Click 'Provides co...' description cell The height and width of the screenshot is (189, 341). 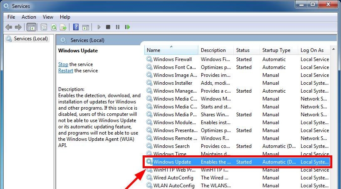tap(215, 146)
